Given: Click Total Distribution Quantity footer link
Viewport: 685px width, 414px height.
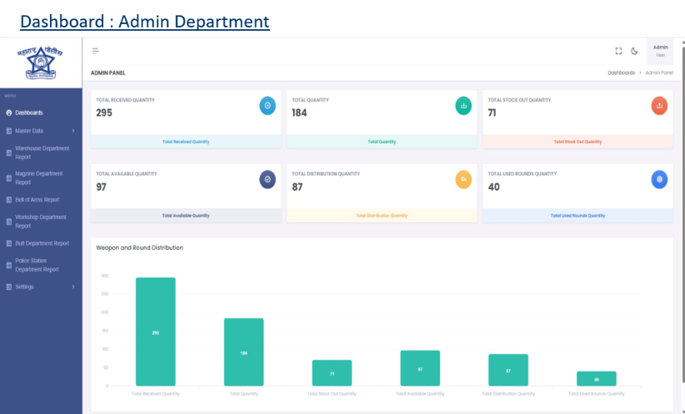Looking at the screenshot, I should (x=382, y=216).
